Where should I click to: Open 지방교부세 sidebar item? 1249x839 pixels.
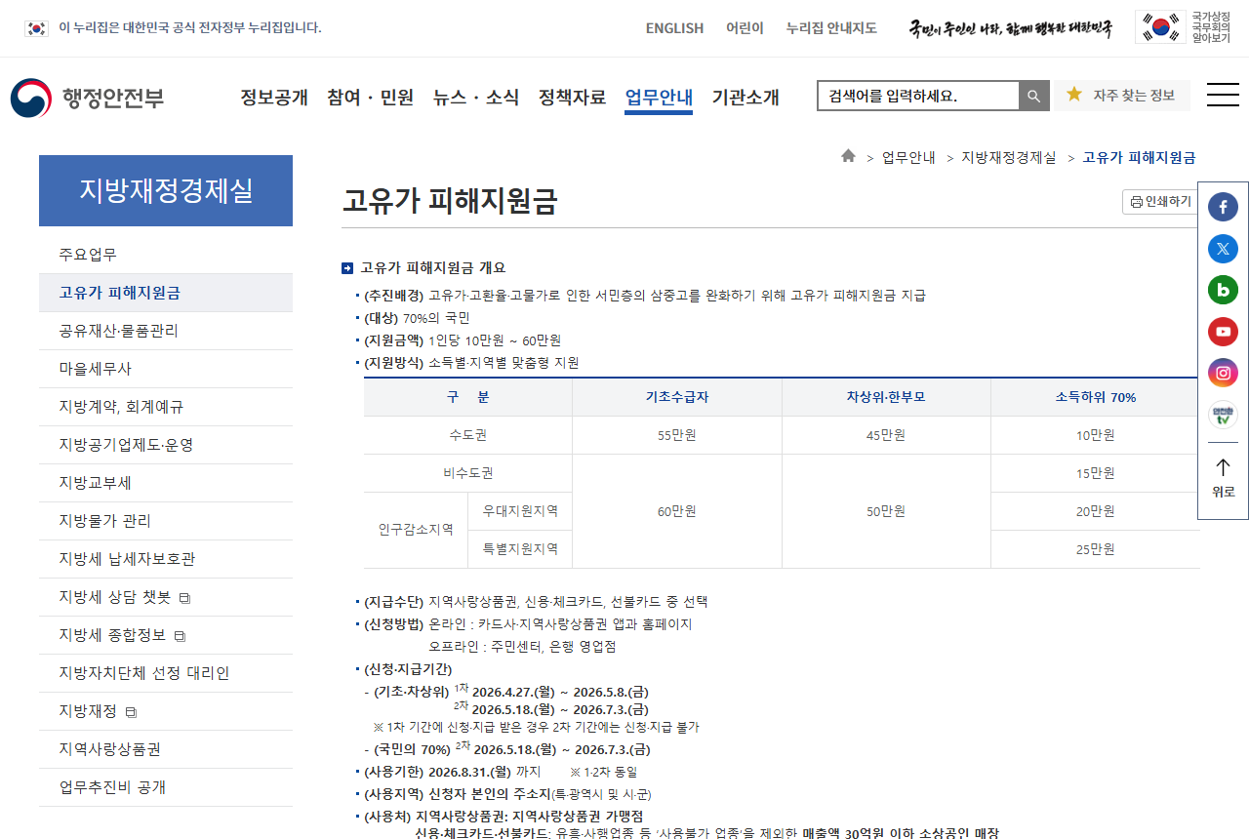(x=166, y=483)
